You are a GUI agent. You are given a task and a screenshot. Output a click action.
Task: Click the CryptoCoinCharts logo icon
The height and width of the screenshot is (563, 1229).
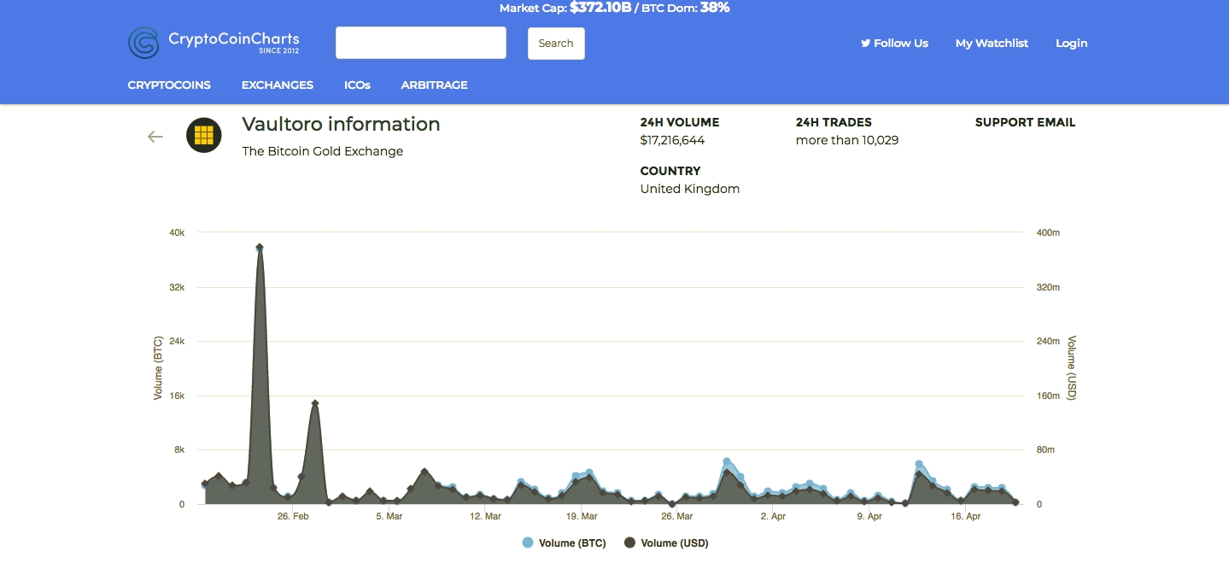pyautogui.click(x=143, y=43)
